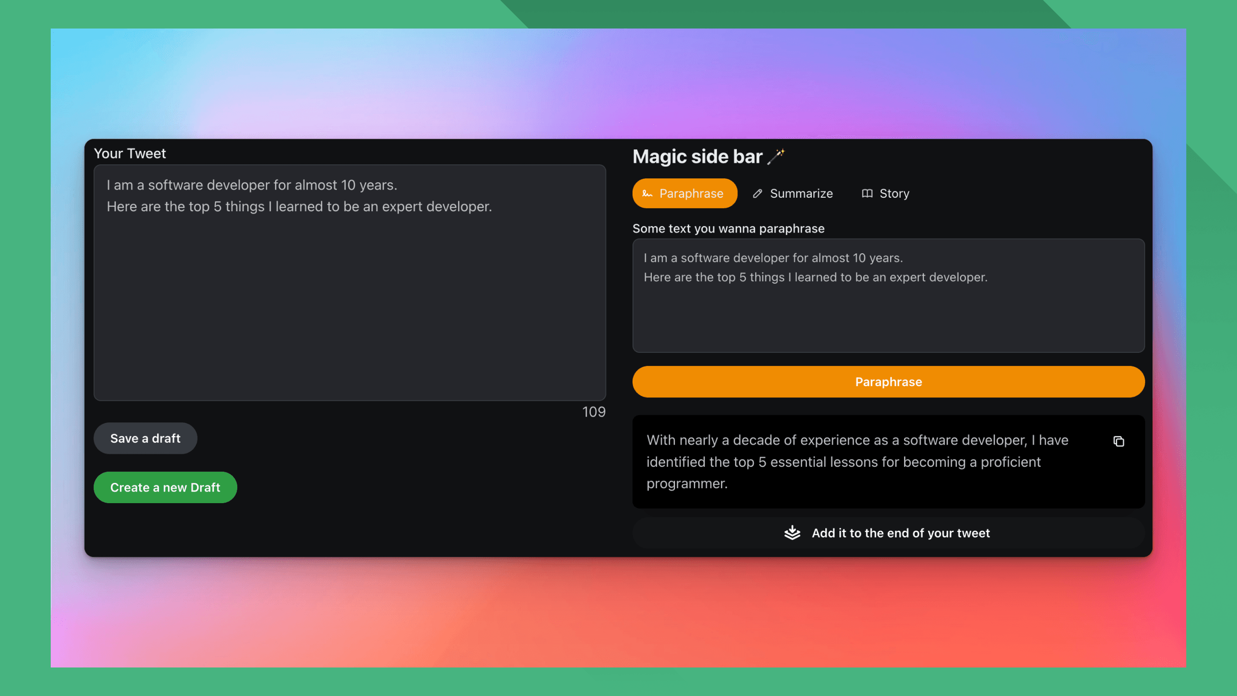
Task: Create a new Draft
Action: (x=165, y=487)
